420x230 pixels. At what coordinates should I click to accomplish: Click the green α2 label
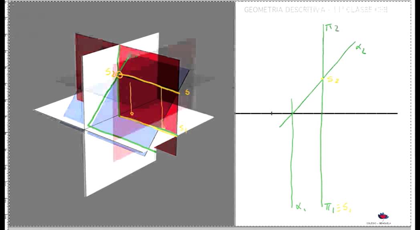click(361, 50)
